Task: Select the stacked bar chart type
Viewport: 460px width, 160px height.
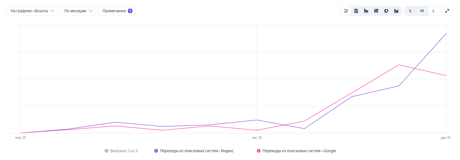Action: tap(376, 11)
